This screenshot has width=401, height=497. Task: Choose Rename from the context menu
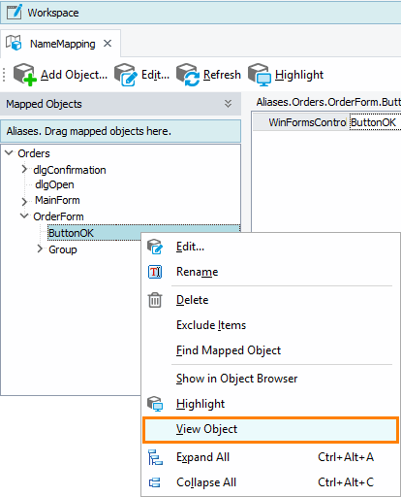197,272
